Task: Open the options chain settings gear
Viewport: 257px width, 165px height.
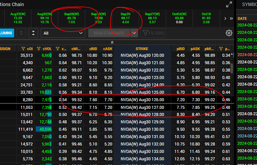Action: pyautogui.click(x=229, y=33)
